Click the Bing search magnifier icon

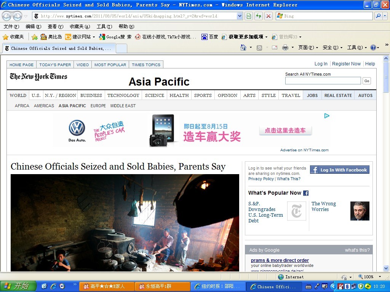pyautogui.click(x=378, y=16)
